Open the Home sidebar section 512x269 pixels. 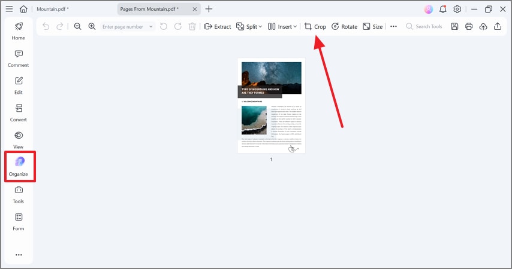(x=18, y=31)
